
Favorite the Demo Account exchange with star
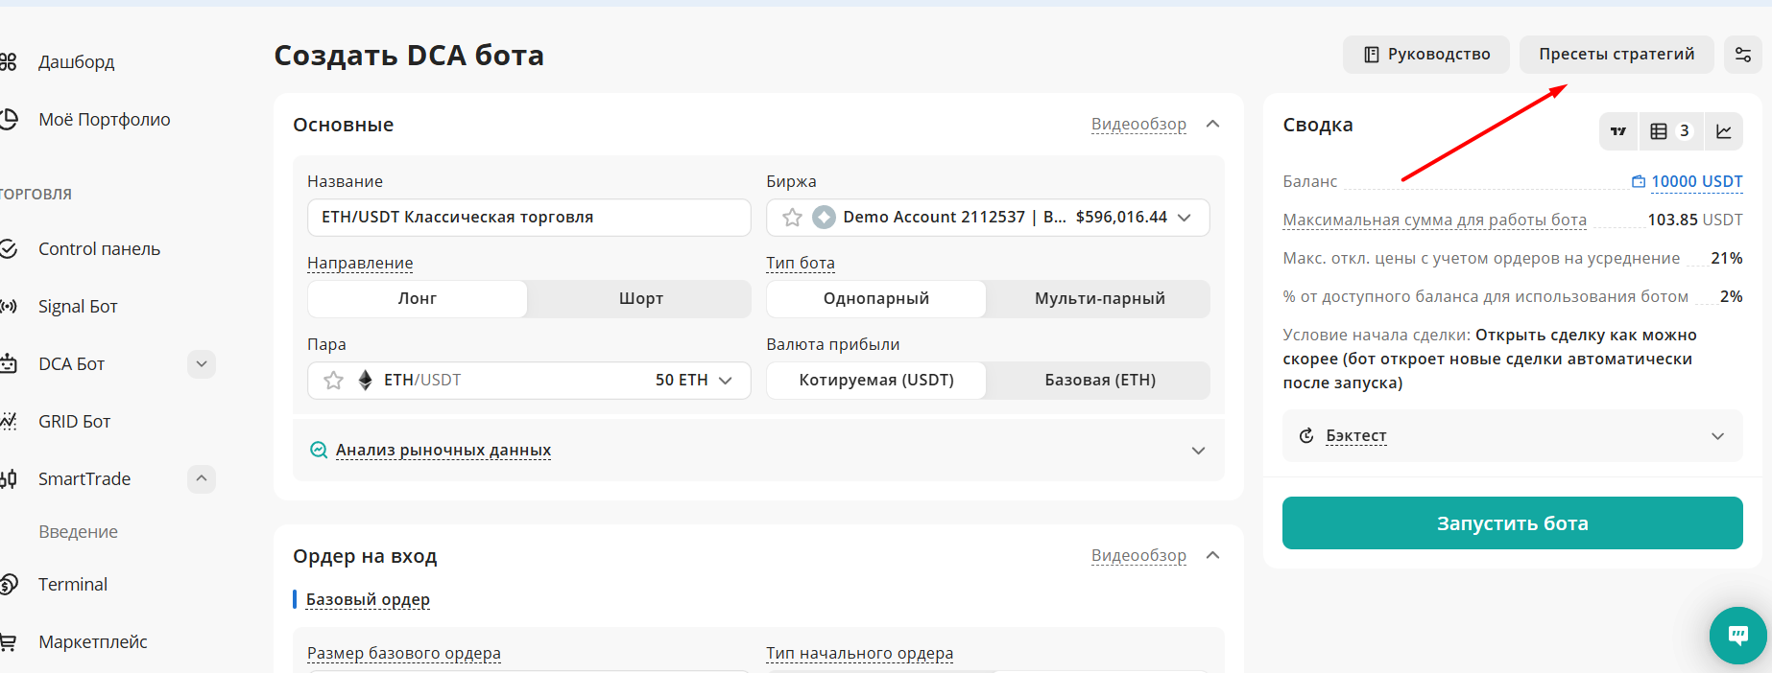click(x=792, y=218)
